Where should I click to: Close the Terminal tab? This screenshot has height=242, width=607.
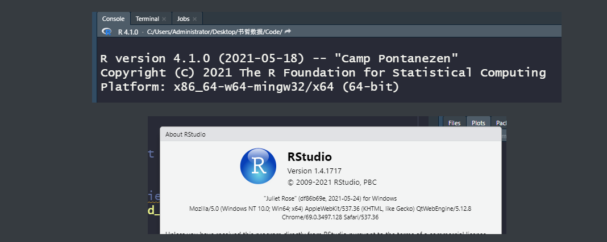pyautogui.click(x=164, y=19)
